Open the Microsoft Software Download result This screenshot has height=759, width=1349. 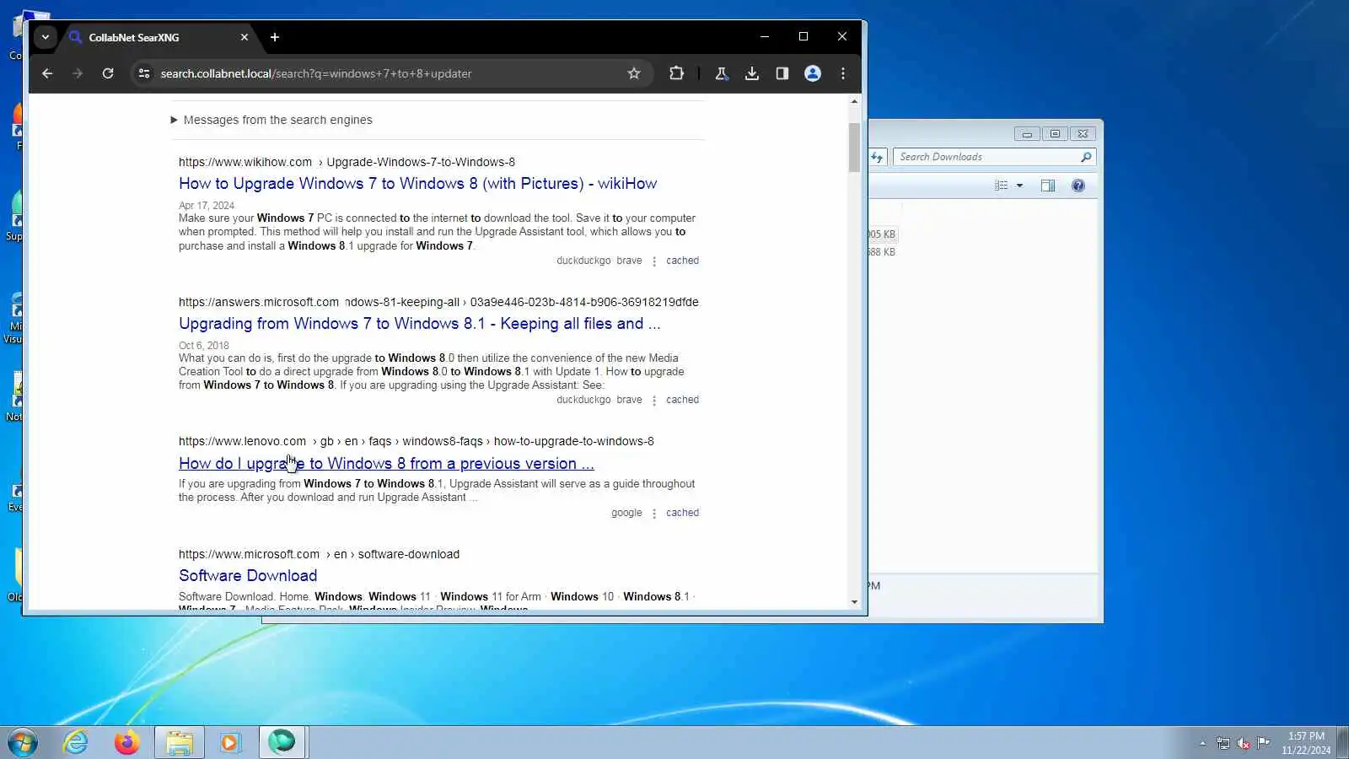click(x=248, y=576)
